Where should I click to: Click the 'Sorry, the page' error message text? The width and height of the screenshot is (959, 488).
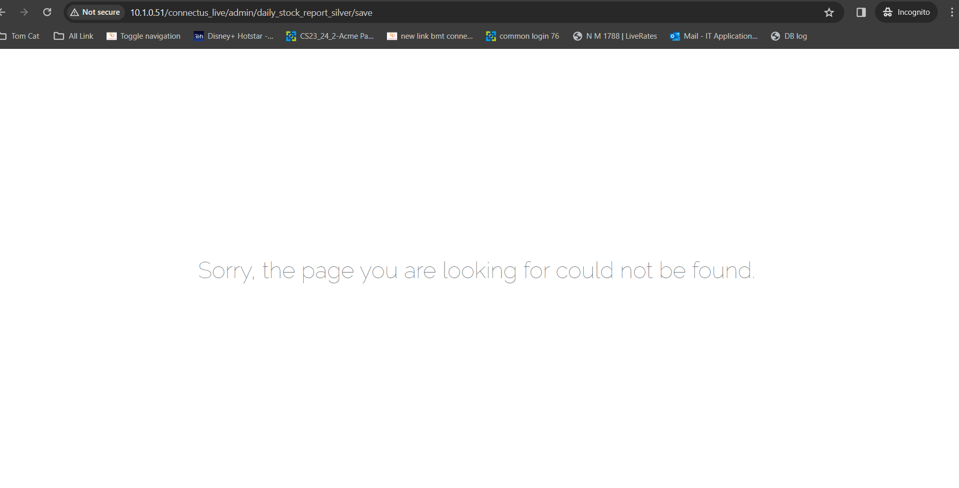click(x=477, y=270)
